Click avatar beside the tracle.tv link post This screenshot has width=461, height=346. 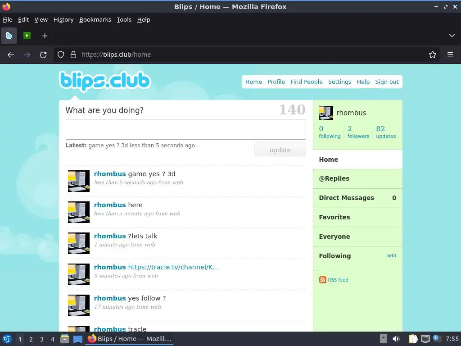(x=79, y=274)
